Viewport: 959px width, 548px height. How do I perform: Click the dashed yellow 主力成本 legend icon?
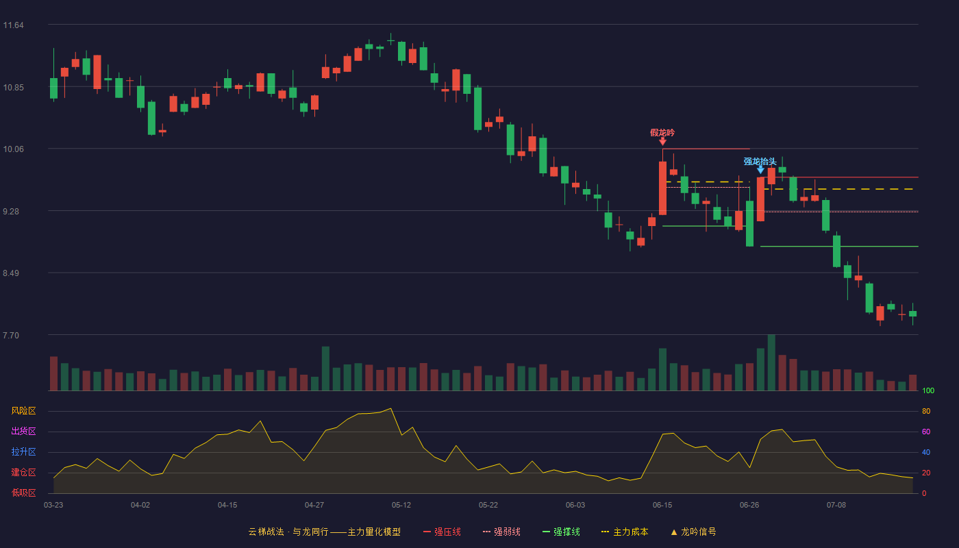pos(605,532)
